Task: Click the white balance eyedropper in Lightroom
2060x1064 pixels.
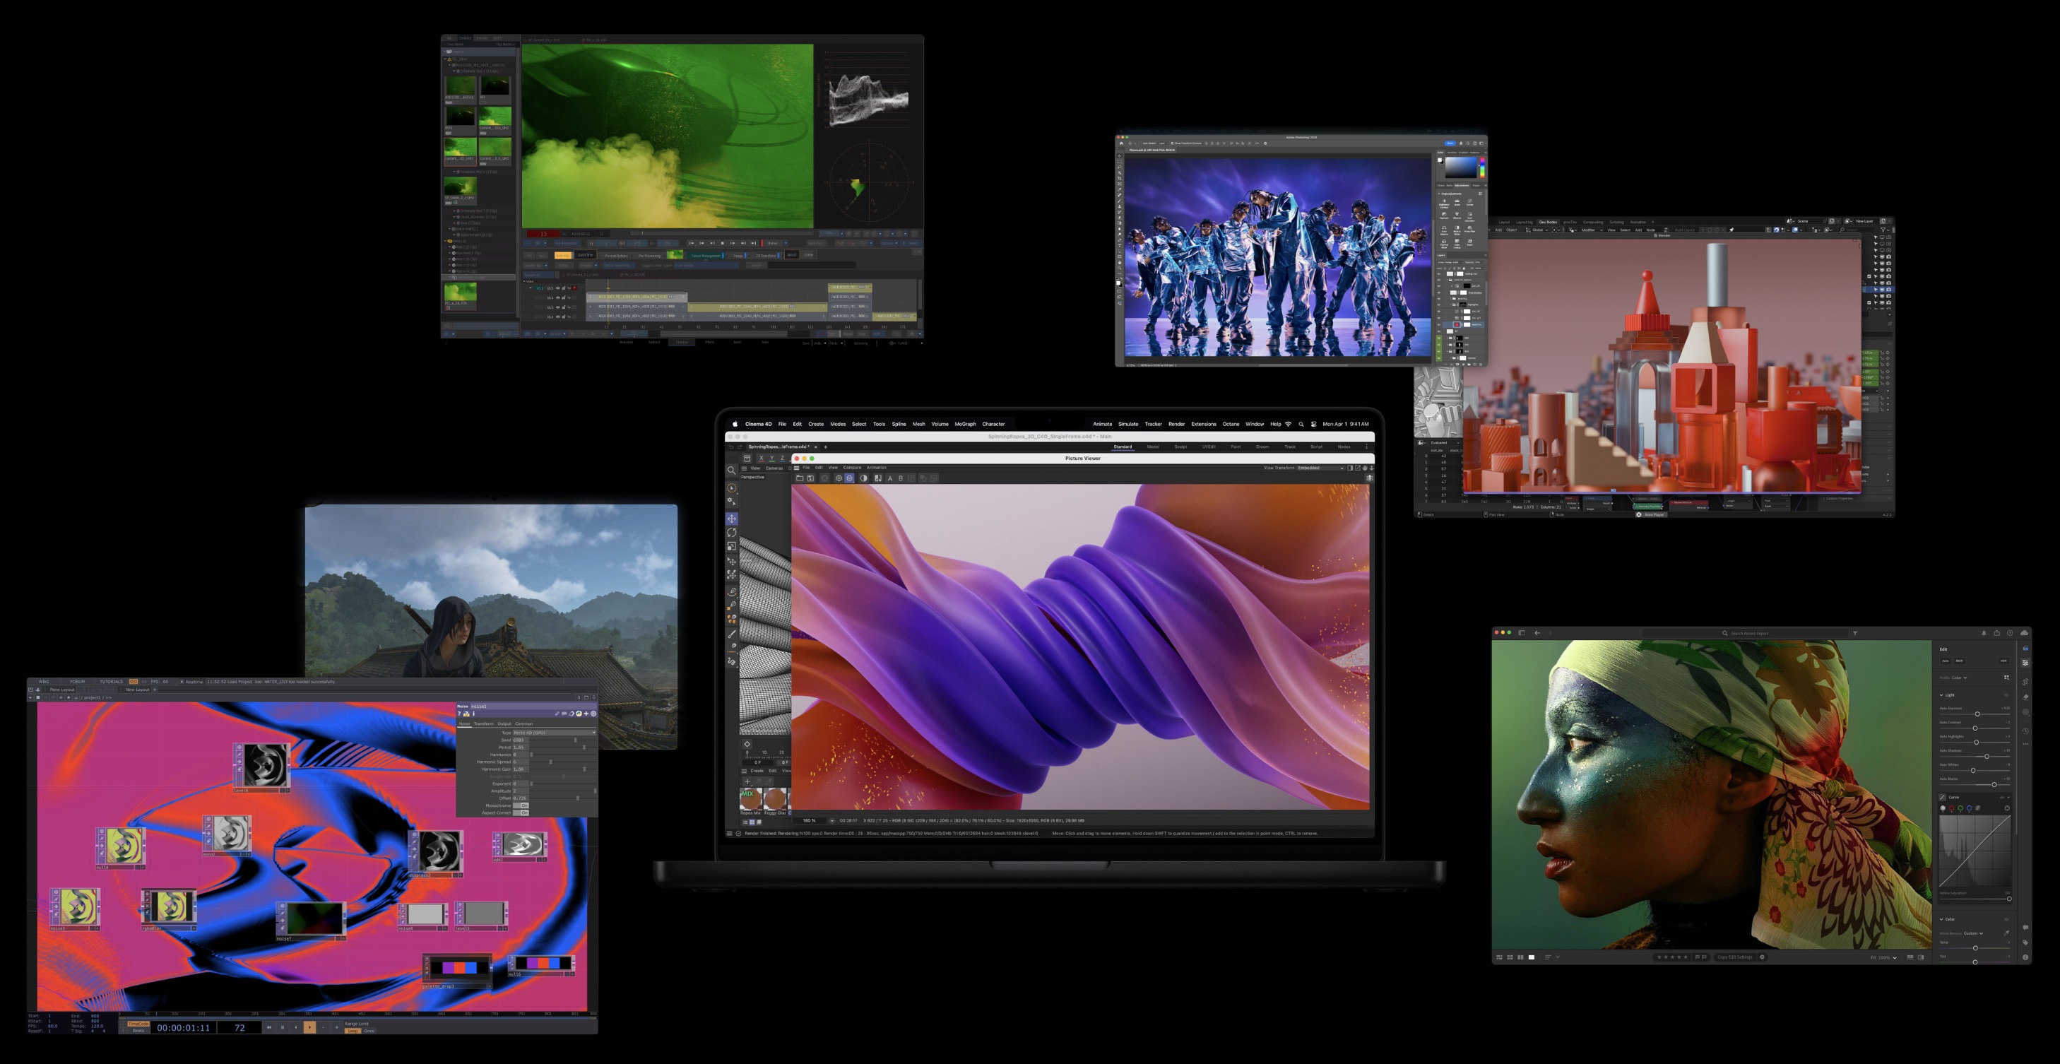Action: (x=2006, y=933)
